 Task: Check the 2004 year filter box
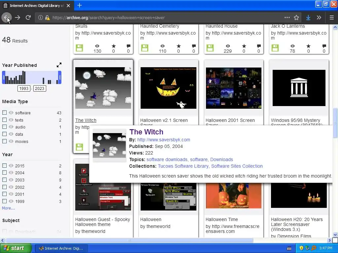click(4, 173)
